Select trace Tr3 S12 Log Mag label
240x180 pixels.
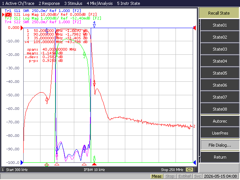point(53,18)
